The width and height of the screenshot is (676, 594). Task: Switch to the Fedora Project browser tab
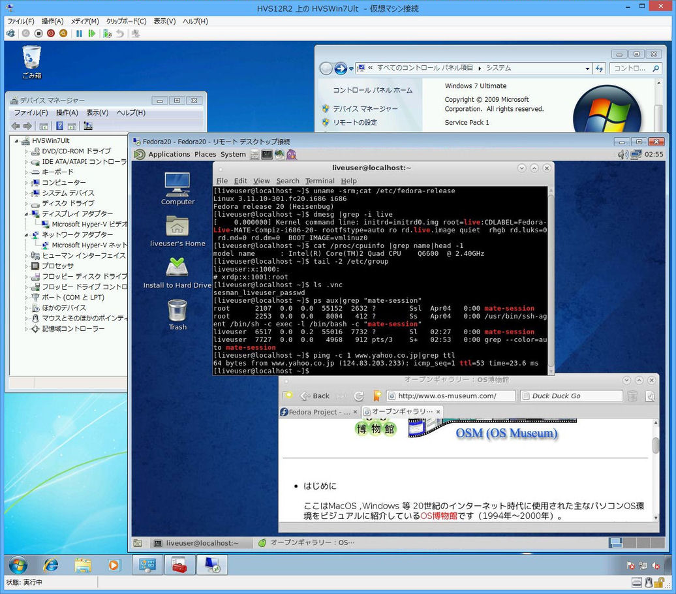(320, 412)
